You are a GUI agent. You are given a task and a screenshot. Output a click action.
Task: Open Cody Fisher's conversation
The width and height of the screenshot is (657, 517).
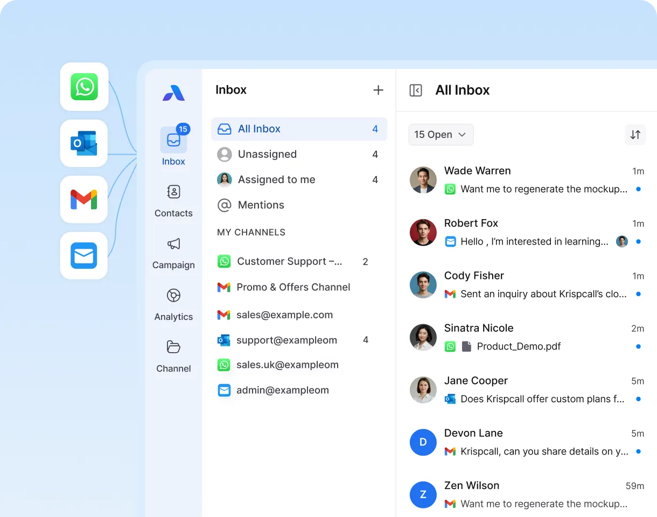[527, 285]
